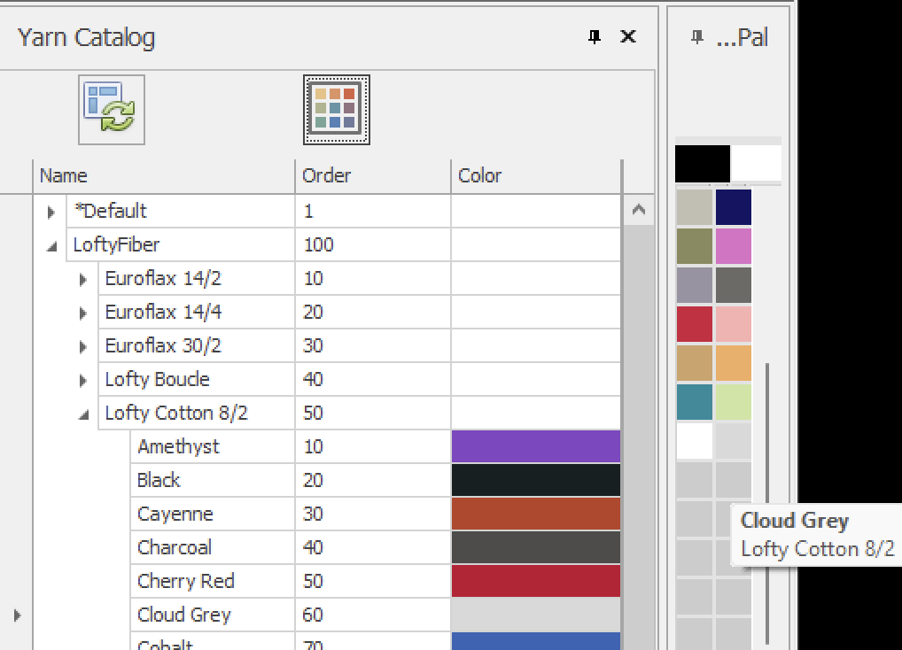This screenshot has width=902, height=650.
Task: Click the scroll up arrow in catalog list
Action: point(638,211)
